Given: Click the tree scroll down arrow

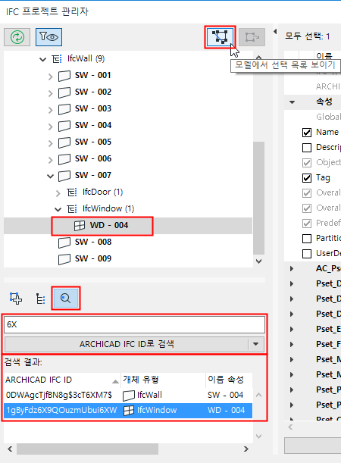Looking at the screenshot, I should (258, 261).
